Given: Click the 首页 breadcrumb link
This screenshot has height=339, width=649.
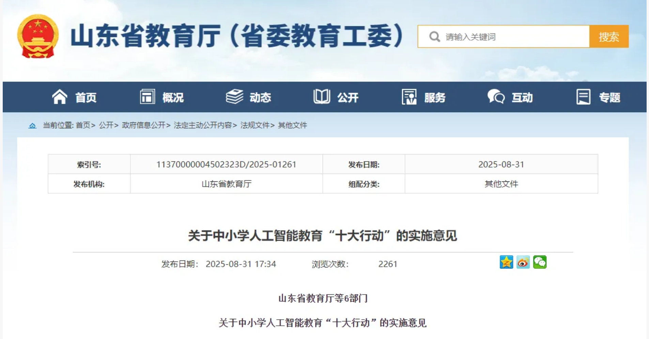Looking at the screenshot, I should [83, 125].
